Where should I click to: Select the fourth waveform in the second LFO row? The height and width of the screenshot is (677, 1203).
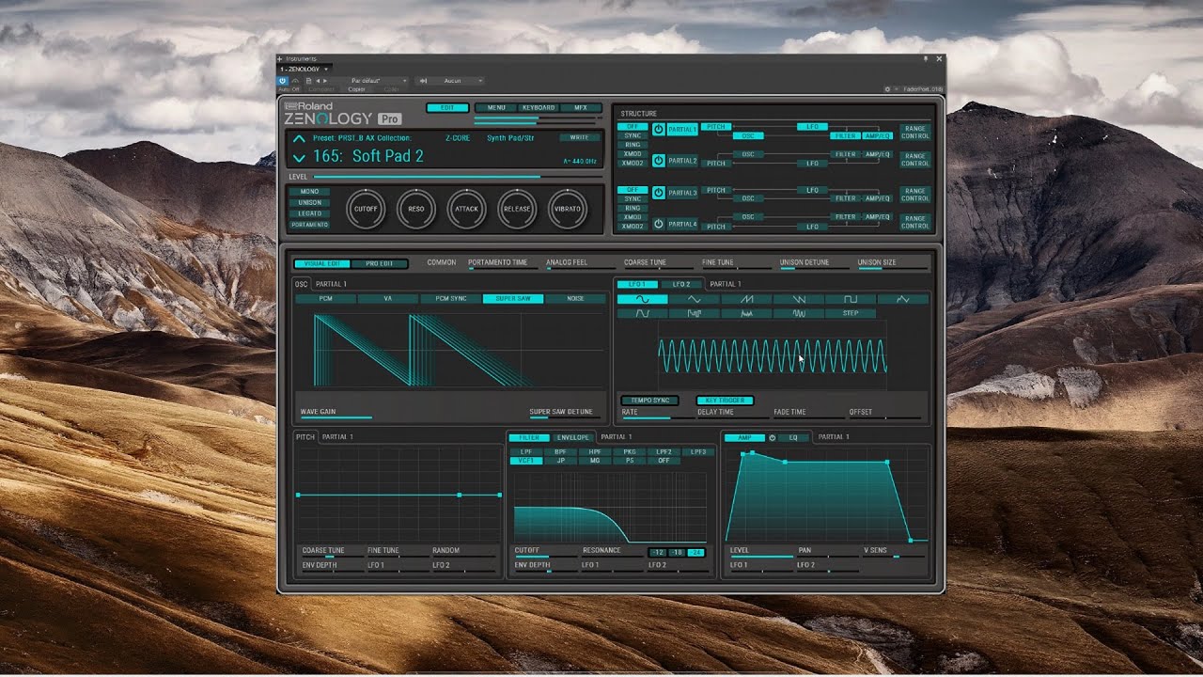798,313
